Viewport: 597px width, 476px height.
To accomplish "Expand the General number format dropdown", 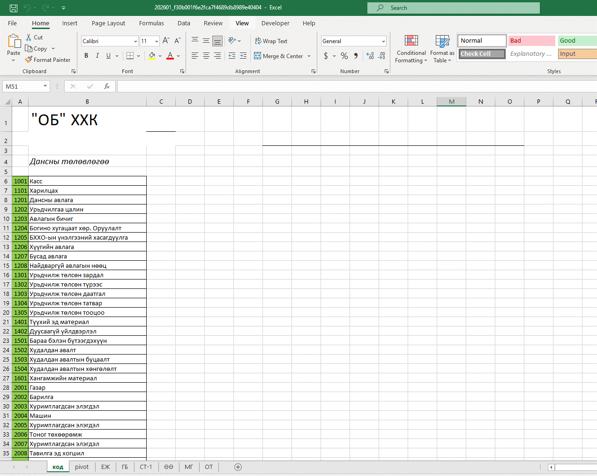I will 383,41.
